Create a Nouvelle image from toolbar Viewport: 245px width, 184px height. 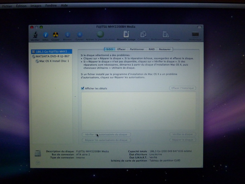coord(126,34)
